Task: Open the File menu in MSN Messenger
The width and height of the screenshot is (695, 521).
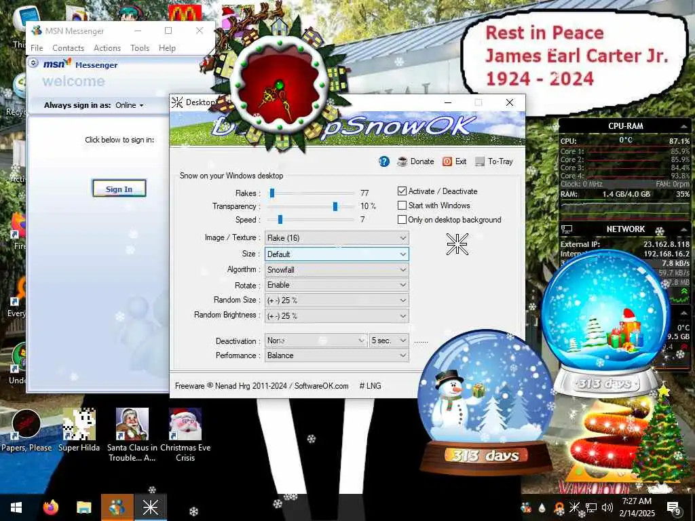Action: click(37, 48)
